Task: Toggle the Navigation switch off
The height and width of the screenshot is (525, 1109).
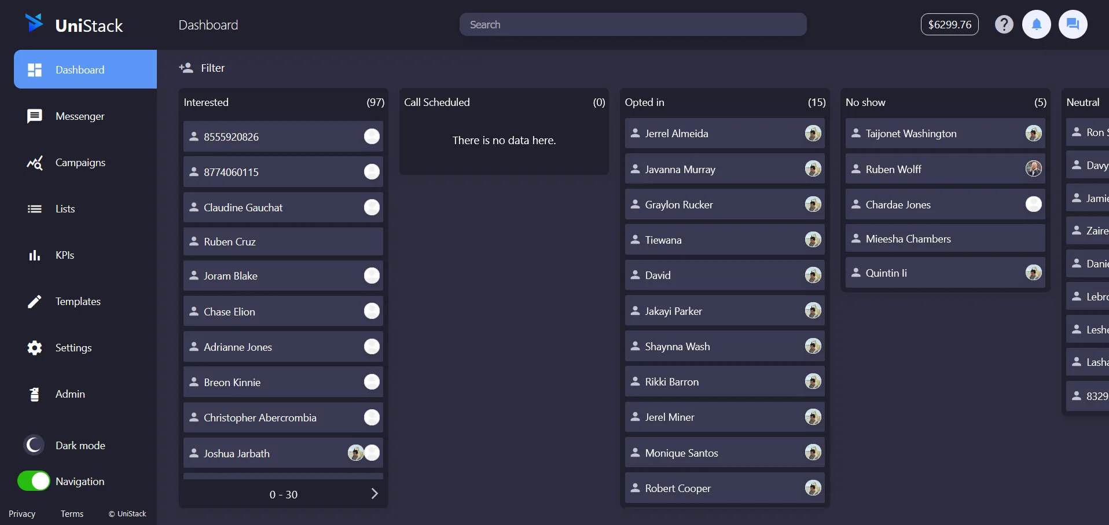Action: tap(33, 480)
